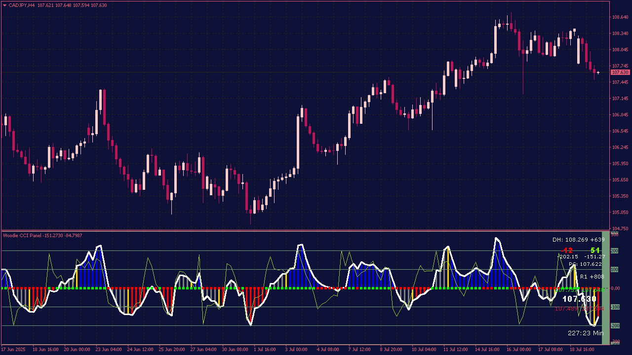Select the 107.630 current price tag on axis

coord(620,72)
